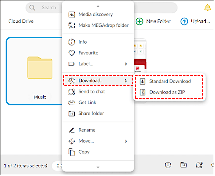
Task: Click the Copy documents icon
Action: tap(72, 152)
